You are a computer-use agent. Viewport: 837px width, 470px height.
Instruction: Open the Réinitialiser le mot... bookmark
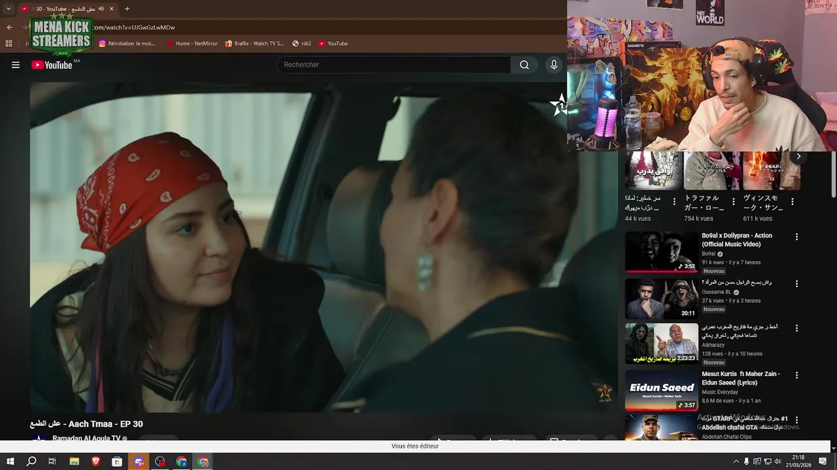coord(127,43)
